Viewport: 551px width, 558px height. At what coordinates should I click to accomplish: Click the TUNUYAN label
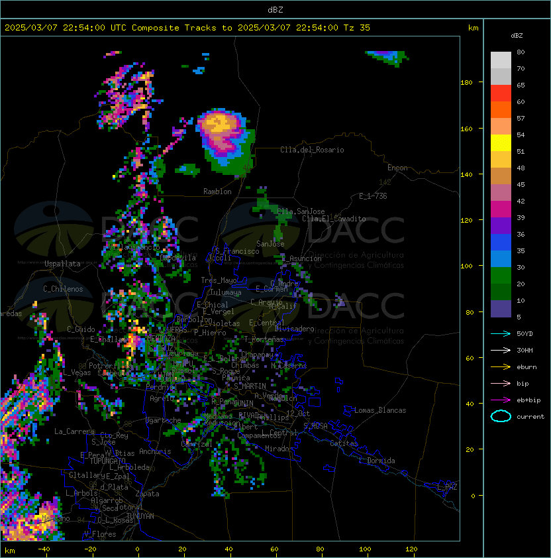click(140, 516)
